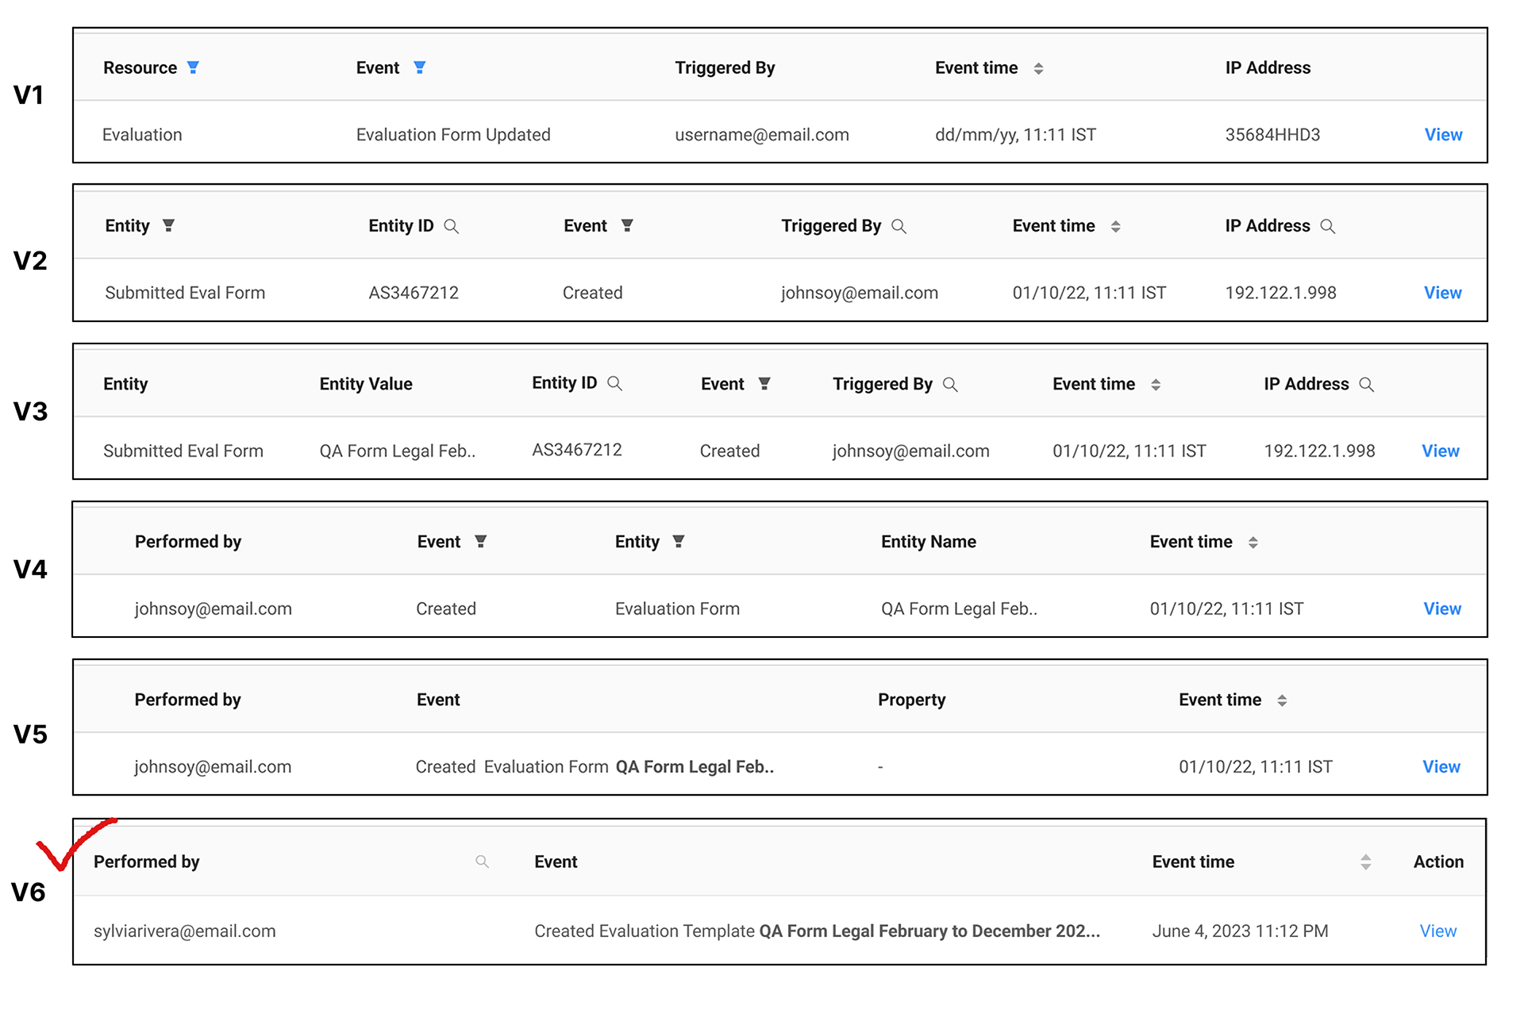
Task: Click Entity filter icon in V4 table
Action: tap(679, 542)
